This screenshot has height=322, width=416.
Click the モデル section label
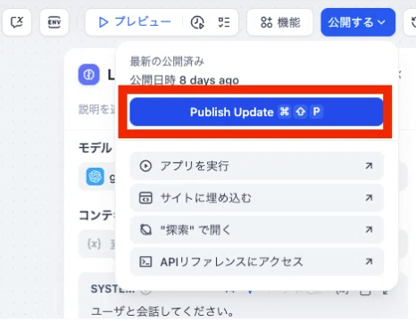(x=96, y=148)
